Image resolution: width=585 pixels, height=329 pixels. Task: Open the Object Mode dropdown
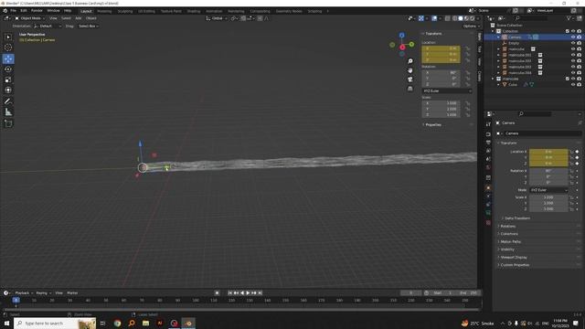point(29,18)
